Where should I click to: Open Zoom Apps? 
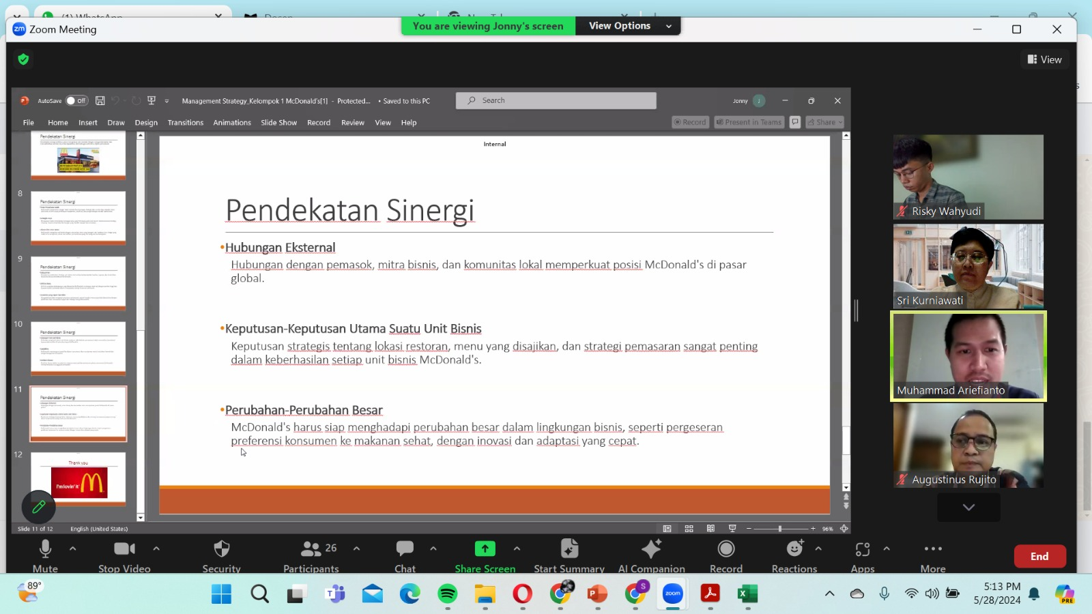[x=863, y=556]
